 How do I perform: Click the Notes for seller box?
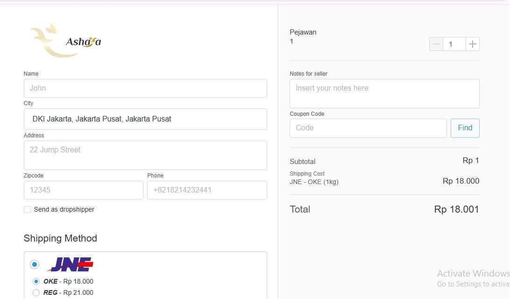tap(384, 93)
